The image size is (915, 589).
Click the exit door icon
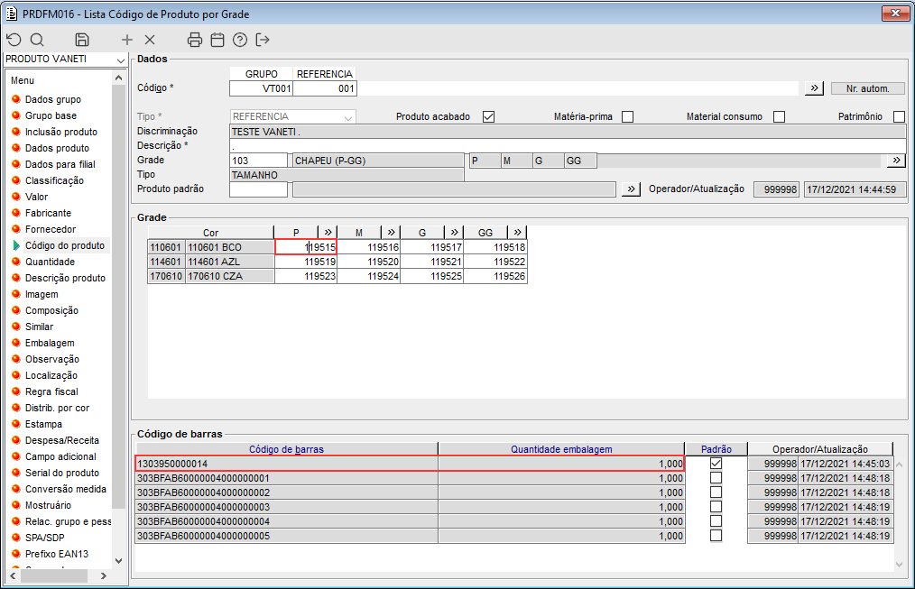pos(263,40)
